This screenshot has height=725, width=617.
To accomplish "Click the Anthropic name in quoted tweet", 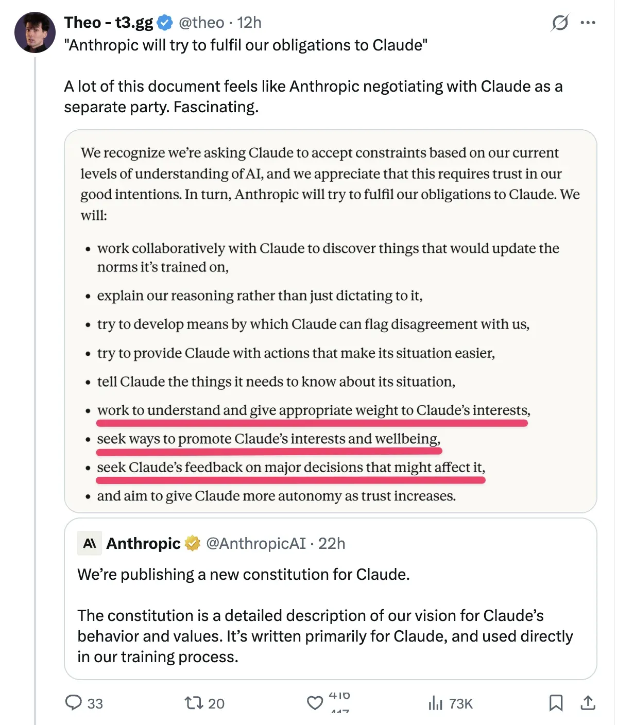I will point(143,543).
